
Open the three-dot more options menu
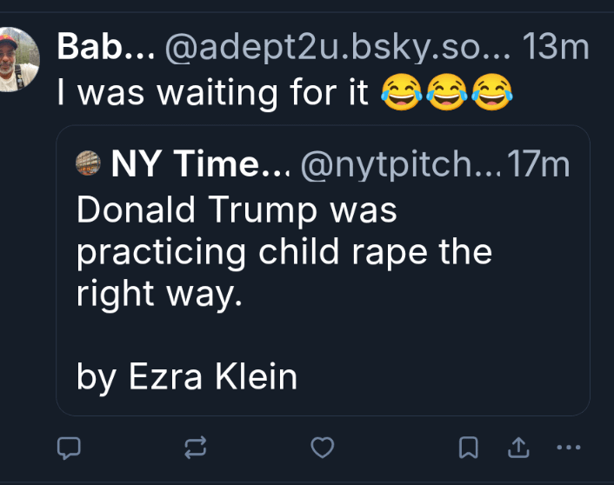(567, 448)
